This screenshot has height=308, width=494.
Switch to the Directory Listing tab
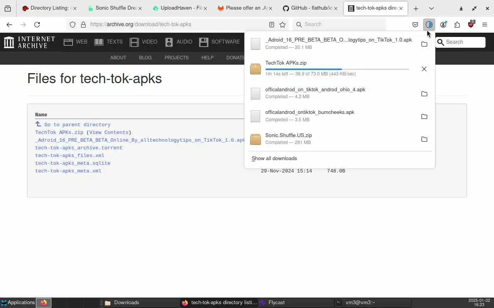coord(49,8)
